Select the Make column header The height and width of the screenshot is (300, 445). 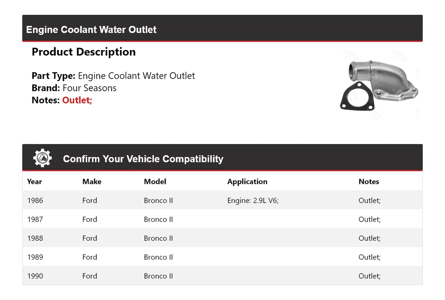[92, 181]
